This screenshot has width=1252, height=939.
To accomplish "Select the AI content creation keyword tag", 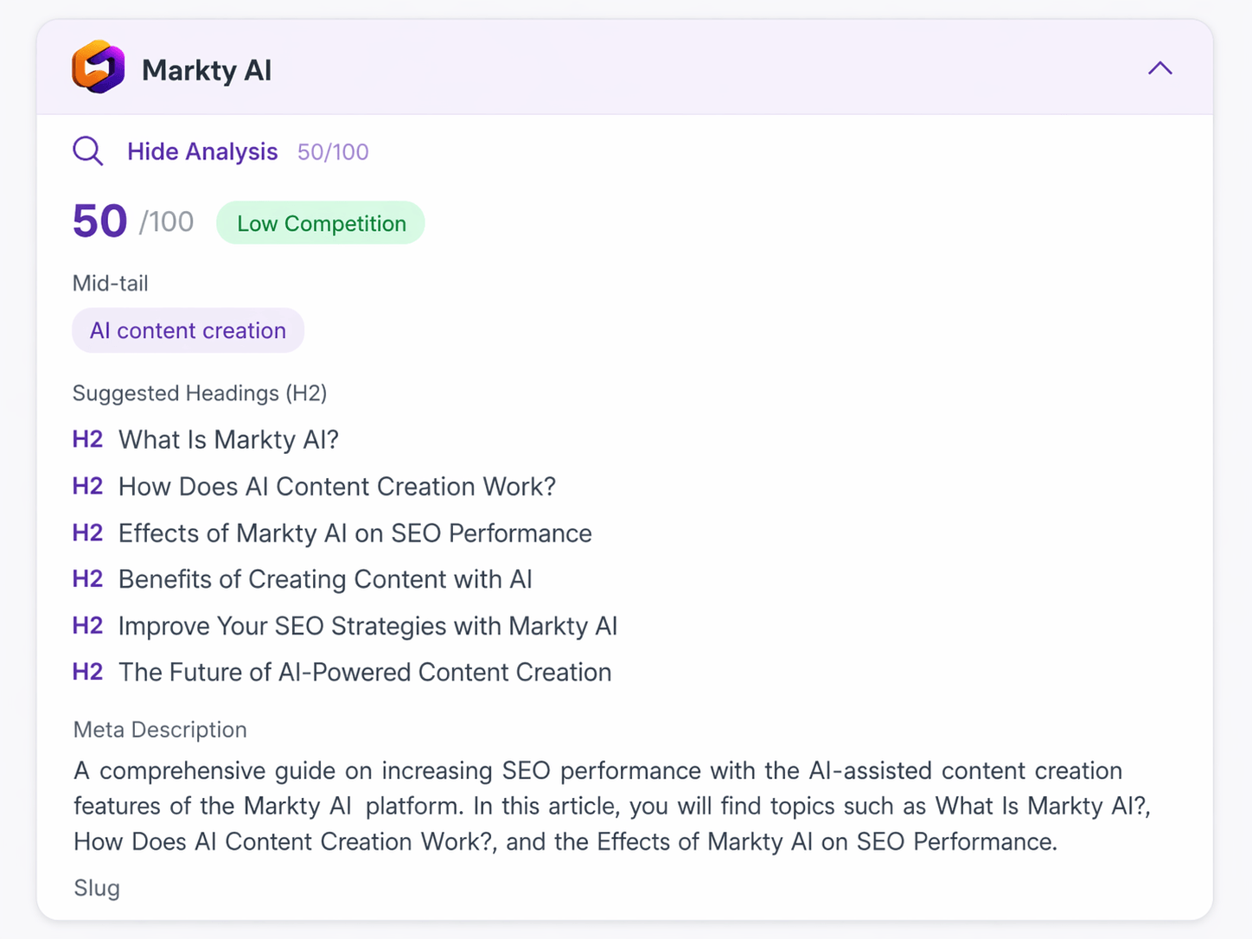I will click(x=188, y=330).
